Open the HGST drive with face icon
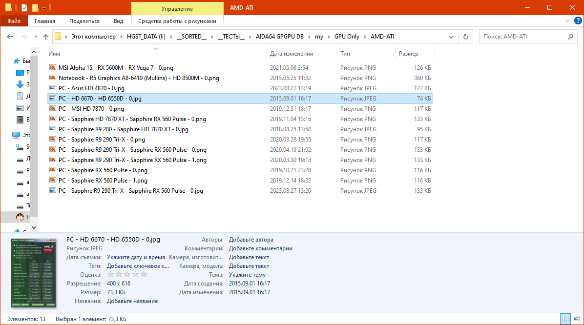The height and width of the screenshot is (325, 584). (x=20, y=217)
